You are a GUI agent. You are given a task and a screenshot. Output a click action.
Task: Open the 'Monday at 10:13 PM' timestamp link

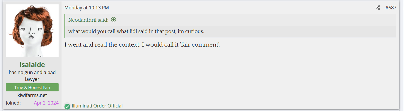[x=87, y=8]
